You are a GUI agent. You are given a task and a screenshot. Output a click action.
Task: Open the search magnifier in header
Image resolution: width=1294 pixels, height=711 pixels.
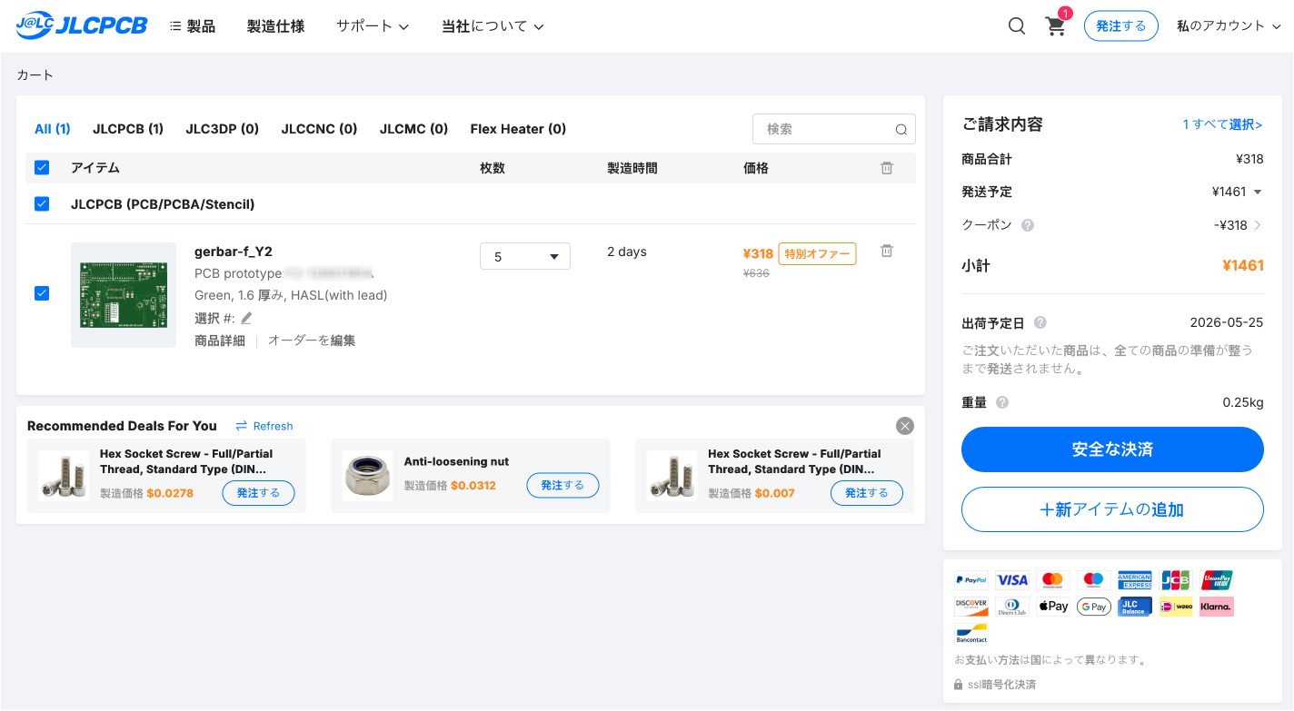click(x=1017, y=26)
